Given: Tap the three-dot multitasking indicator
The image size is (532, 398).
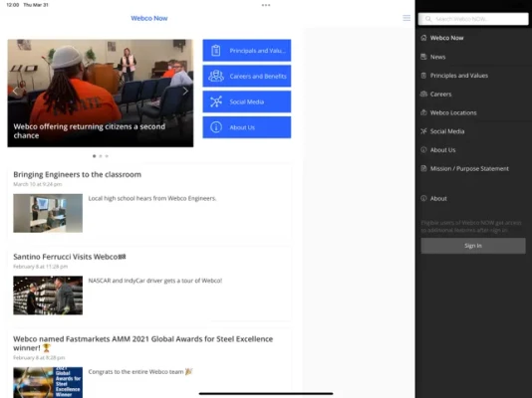Looking at the screenshot, I should [266, 5].
